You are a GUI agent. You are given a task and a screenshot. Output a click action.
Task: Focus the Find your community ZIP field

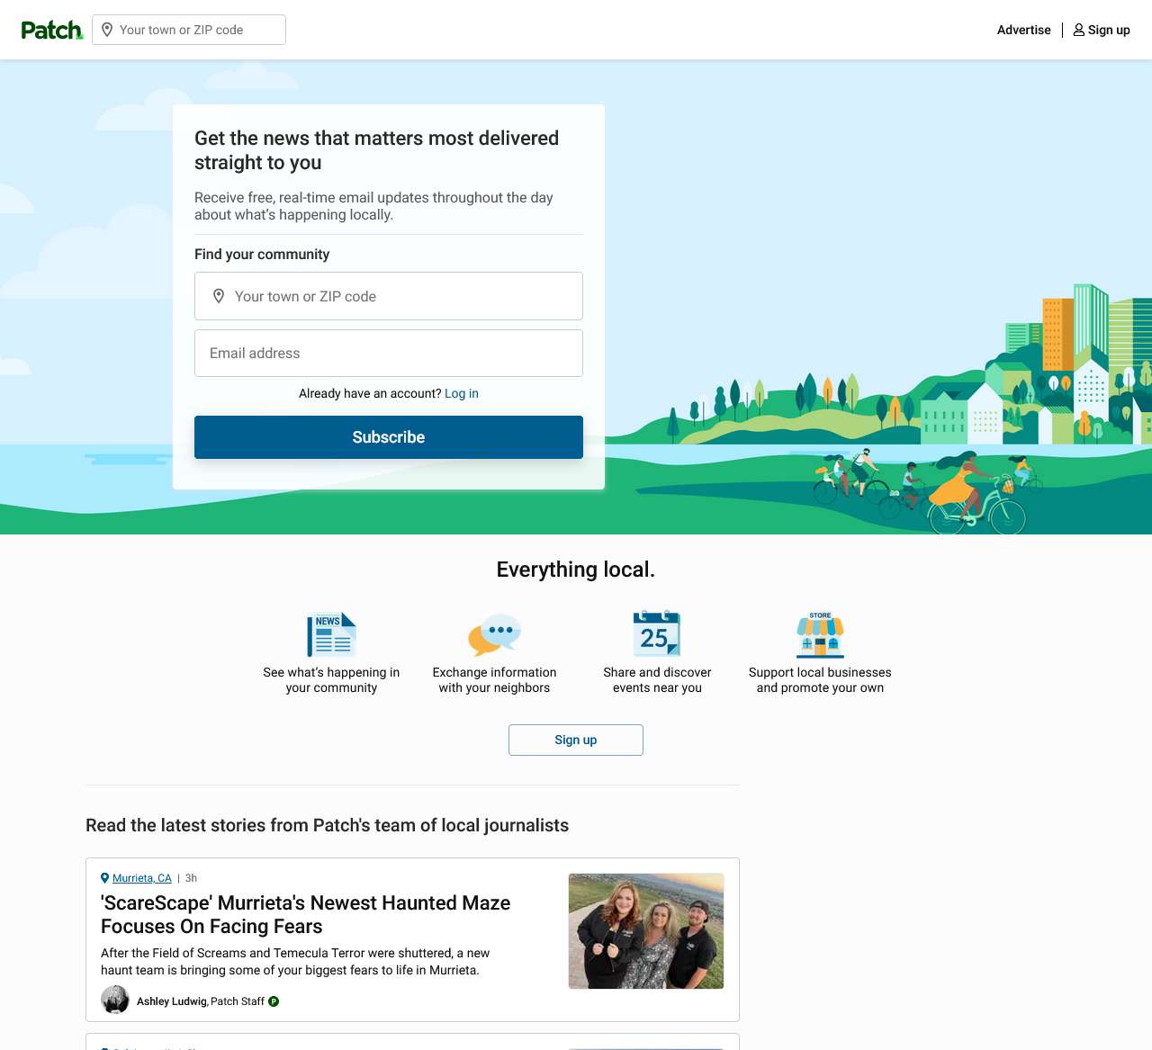tap(389, 296)
